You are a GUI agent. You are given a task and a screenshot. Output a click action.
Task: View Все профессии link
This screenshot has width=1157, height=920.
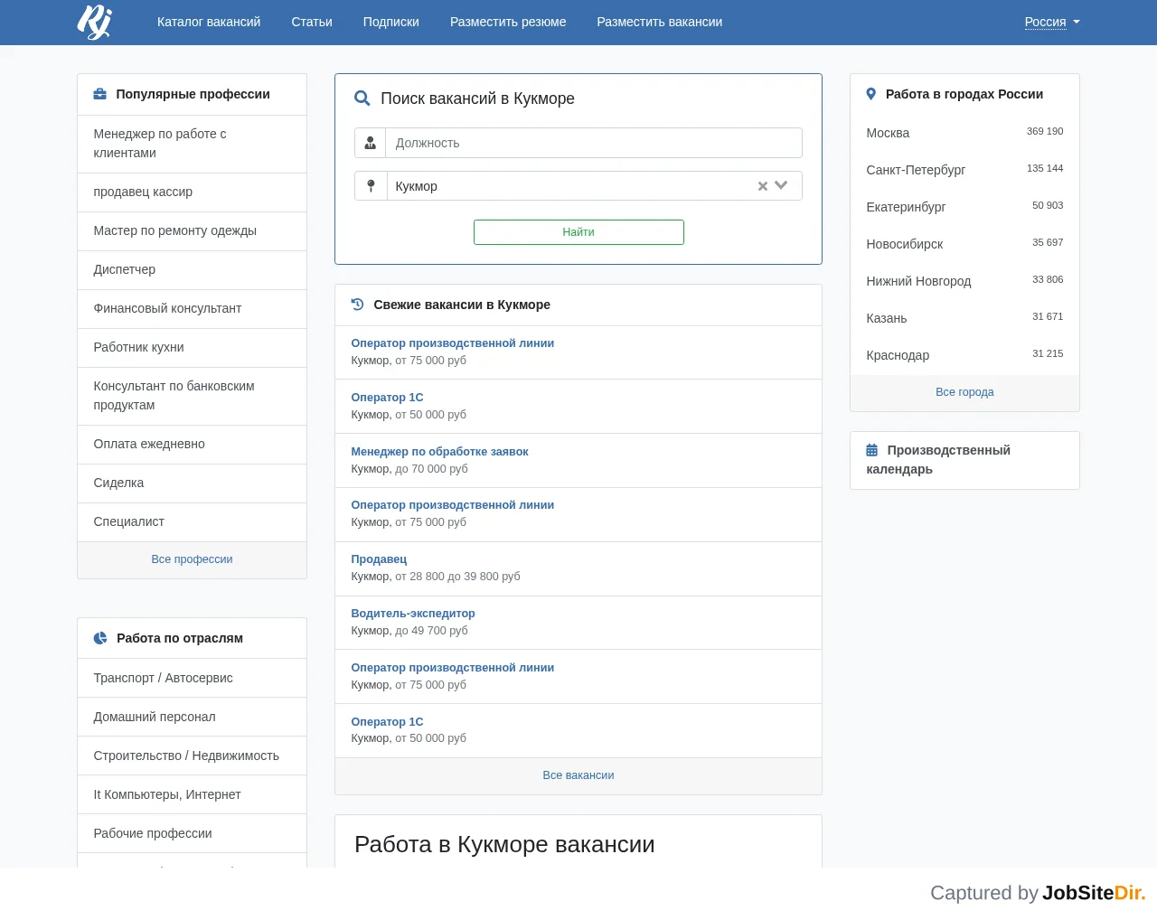tap(192, 559)
